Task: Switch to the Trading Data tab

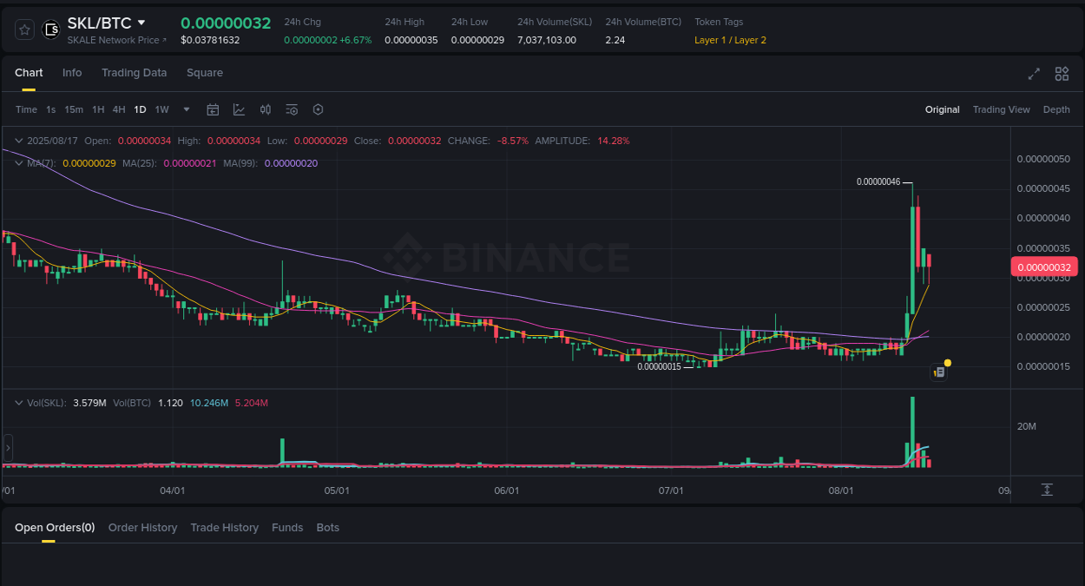Action: (134, 73)
